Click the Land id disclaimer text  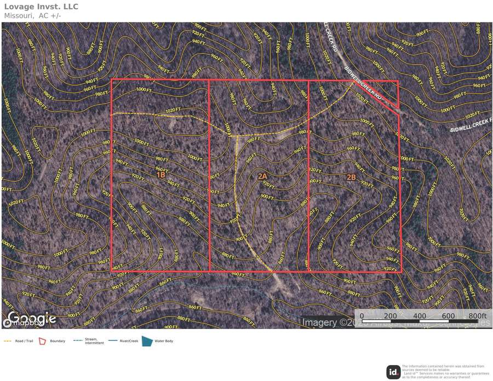(x=445, y=372)
